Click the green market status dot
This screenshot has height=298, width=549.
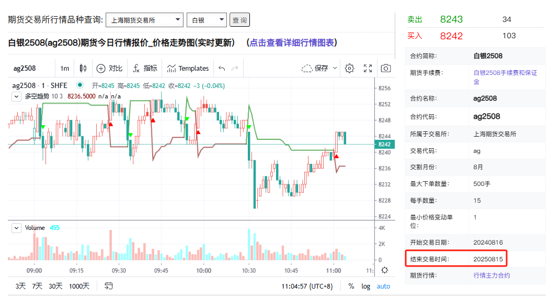point(80,85)
